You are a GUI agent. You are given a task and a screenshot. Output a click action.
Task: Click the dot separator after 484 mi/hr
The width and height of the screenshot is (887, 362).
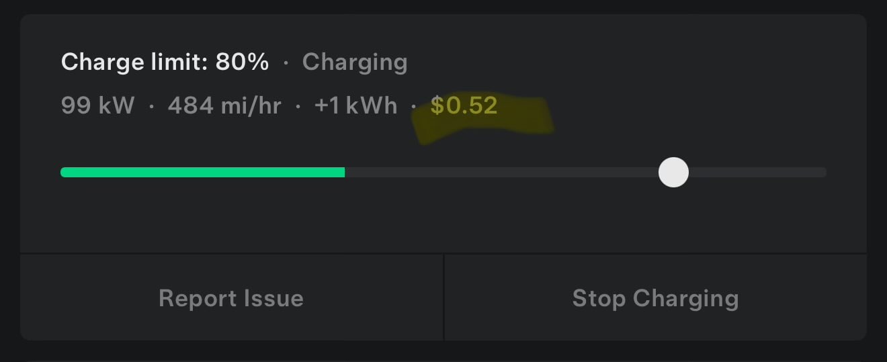tap(298, 106)
